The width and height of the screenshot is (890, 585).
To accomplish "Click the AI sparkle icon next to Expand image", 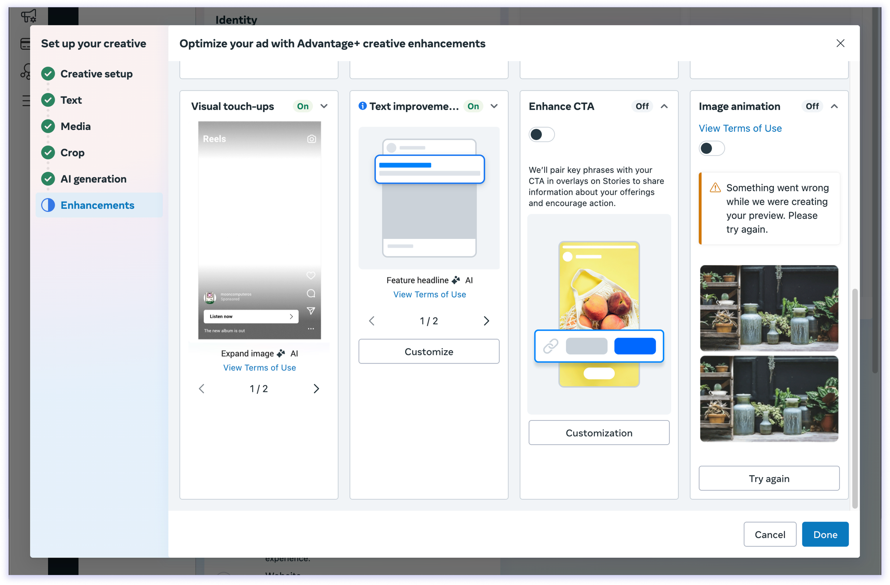I will 281,353.
